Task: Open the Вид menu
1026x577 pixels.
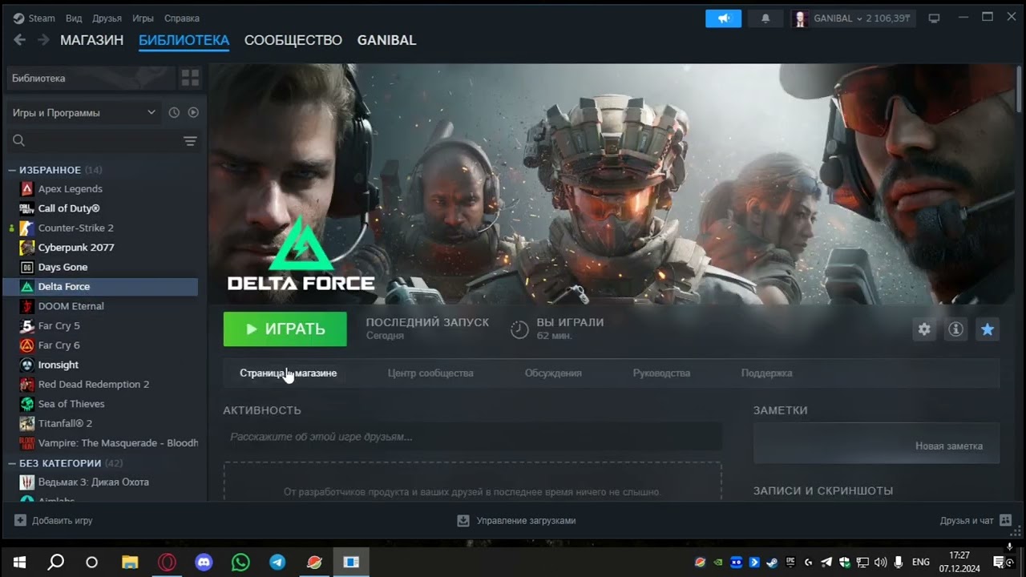Action: pos(74,18)
